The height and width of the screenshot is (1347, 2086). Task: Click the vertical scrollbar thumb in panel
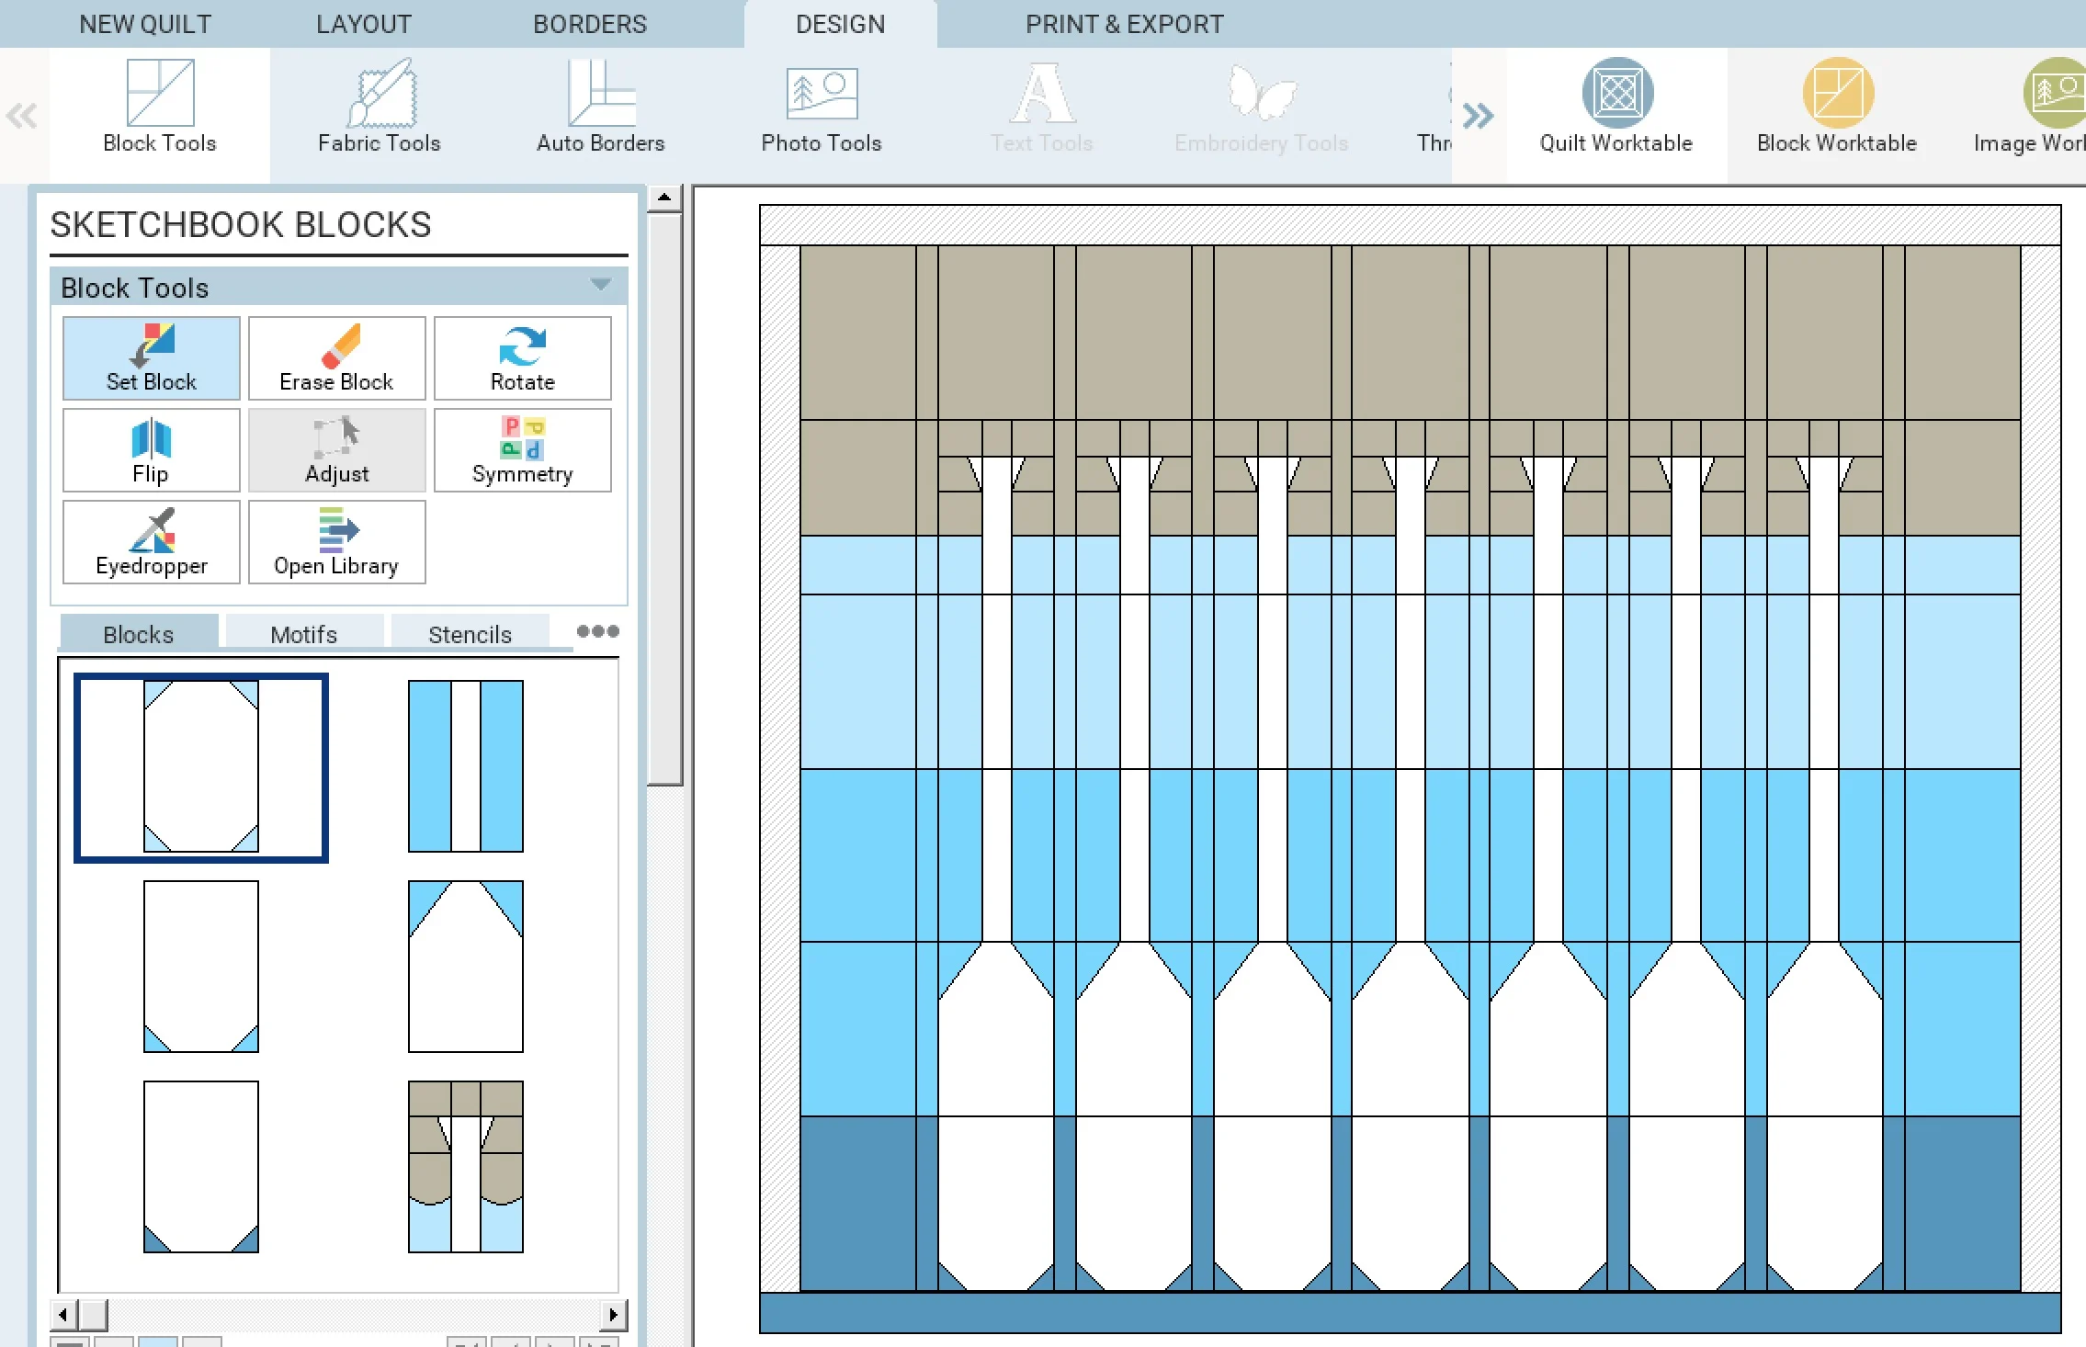click(664, 500)
